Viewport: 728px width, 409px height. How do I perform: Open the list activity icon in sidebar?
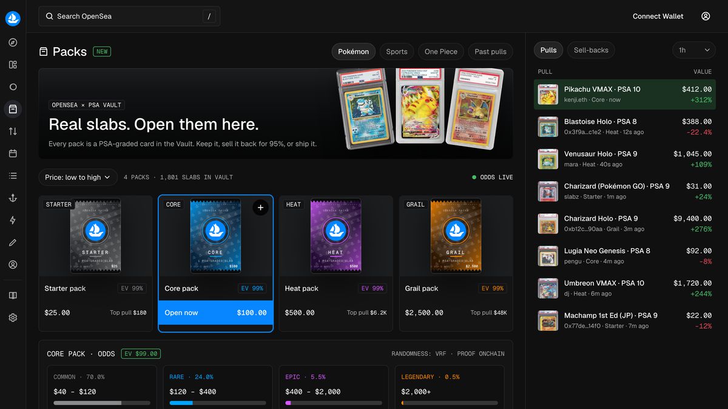coord(13,176)
